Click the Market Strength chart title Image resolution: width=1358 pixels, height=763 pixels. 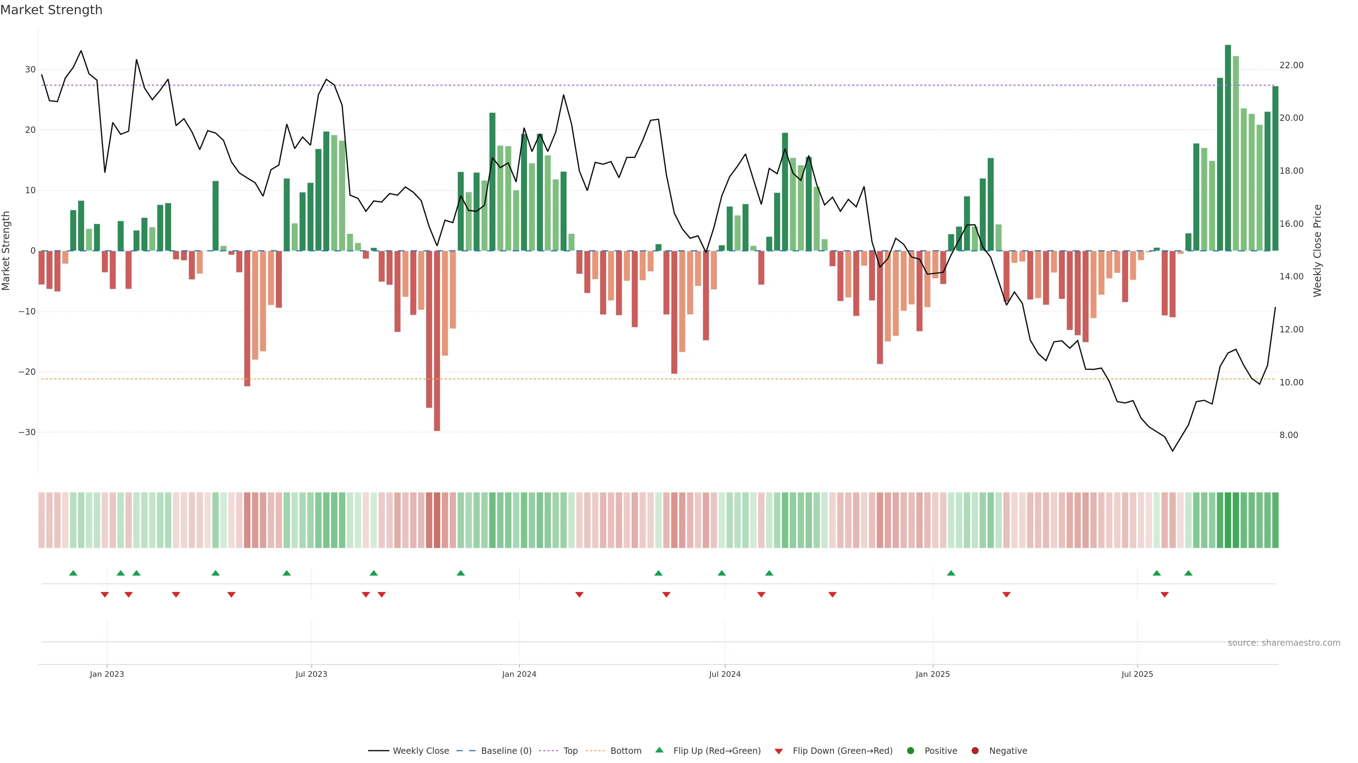pos(51,10)
